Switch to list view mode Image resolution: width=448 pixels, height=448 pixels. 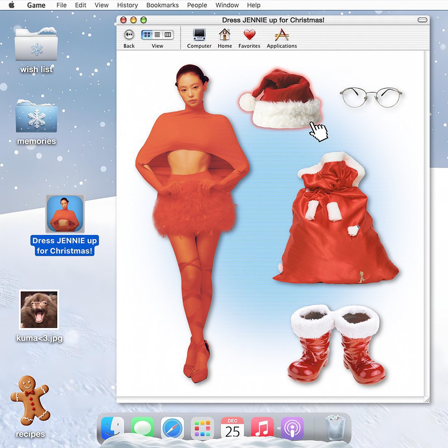(157, 35)
